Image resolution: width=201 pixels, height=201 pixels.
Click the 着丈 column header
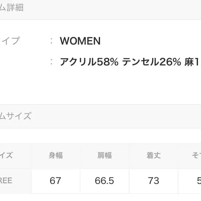click(x=153, y=155)
